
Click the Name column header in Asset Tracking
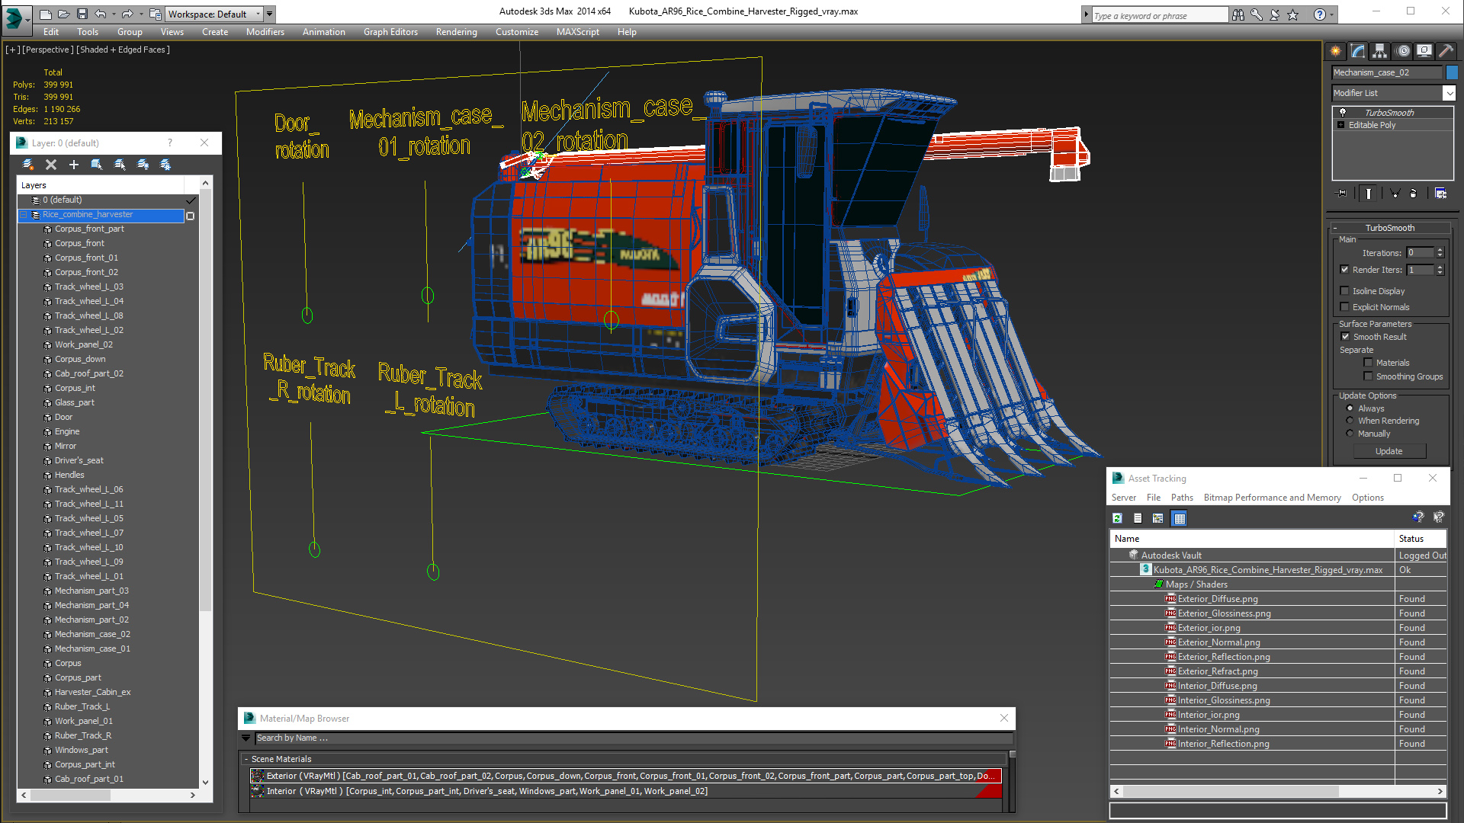pos(1252,539)
